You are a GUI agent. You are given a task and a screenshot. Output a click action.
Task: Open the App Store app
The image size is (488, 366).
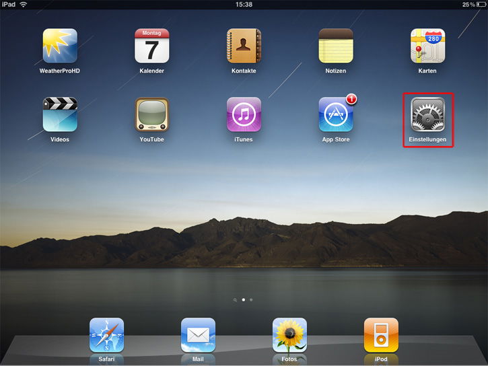335,114
